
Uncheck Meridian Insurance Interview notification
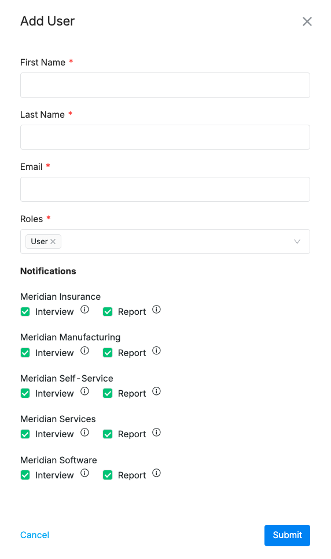coord(25,312)
